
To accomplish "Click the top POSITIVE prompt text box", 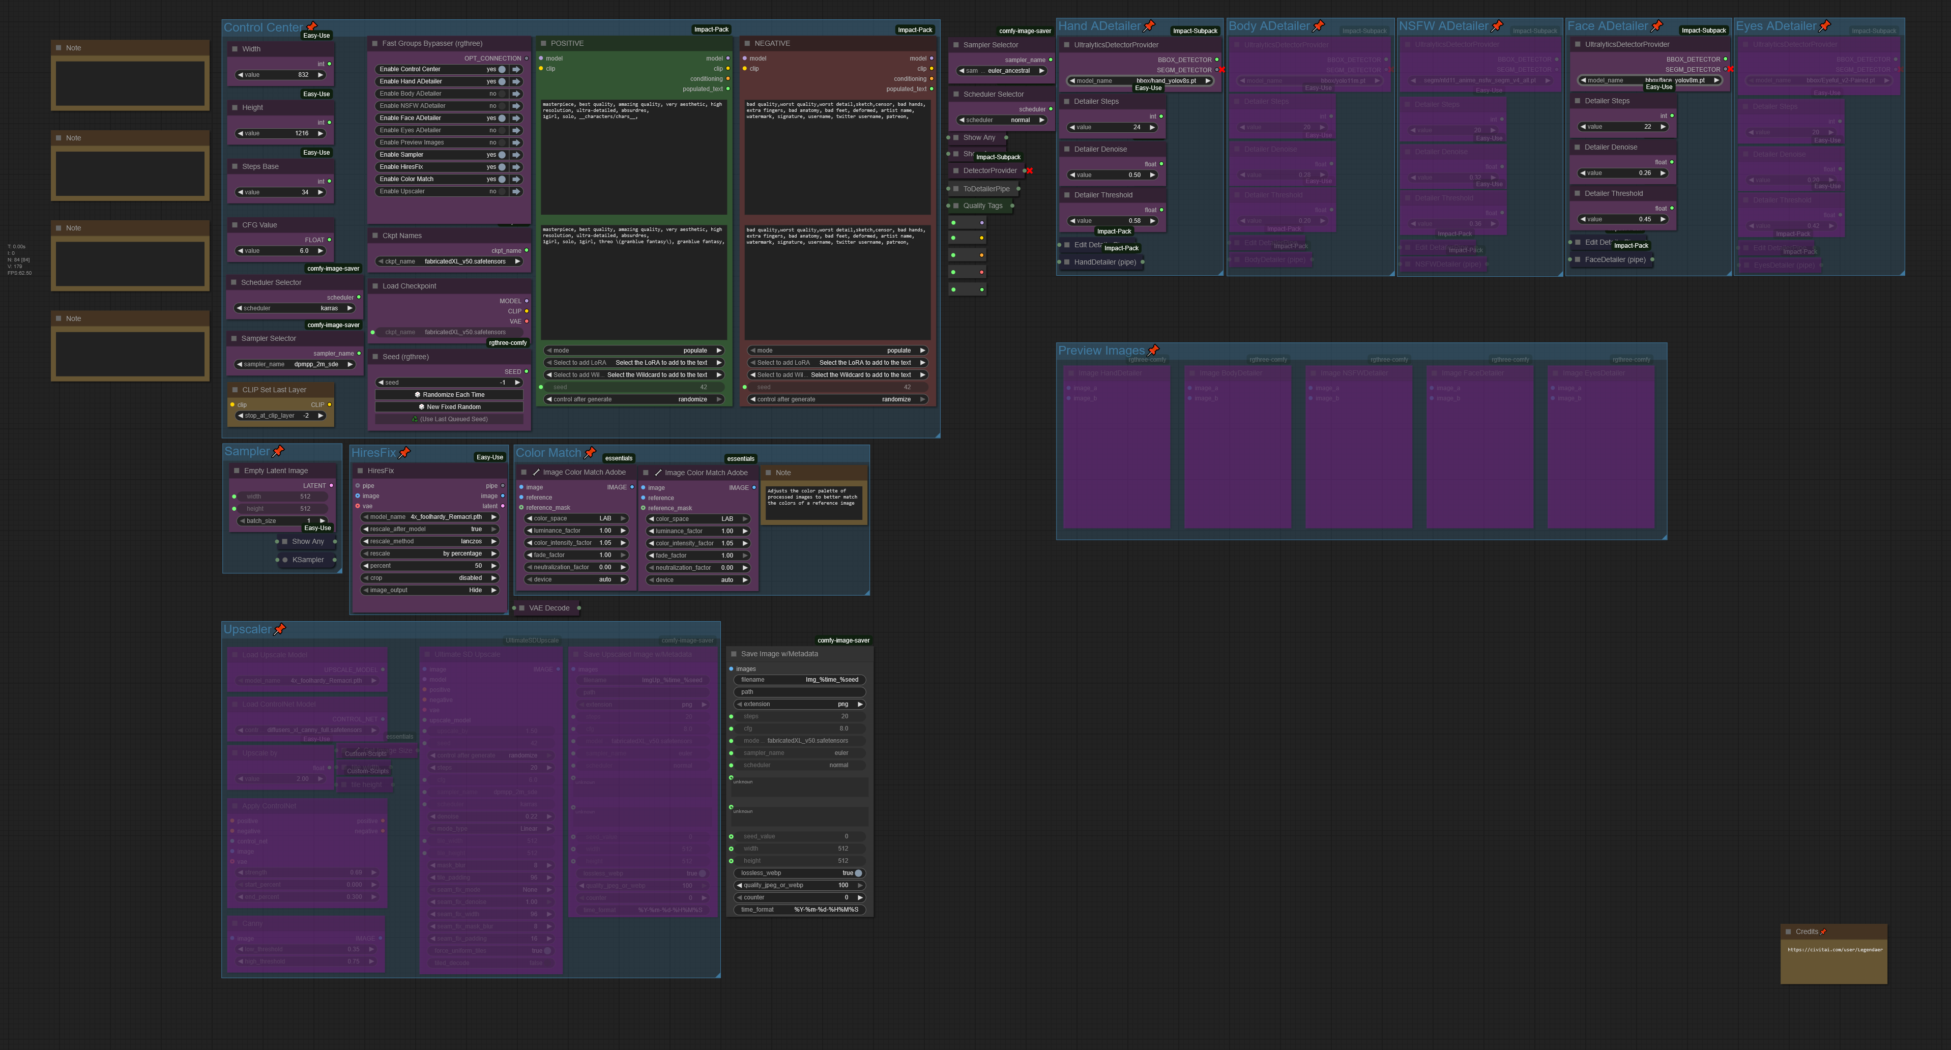I will (x=633, y=157).
